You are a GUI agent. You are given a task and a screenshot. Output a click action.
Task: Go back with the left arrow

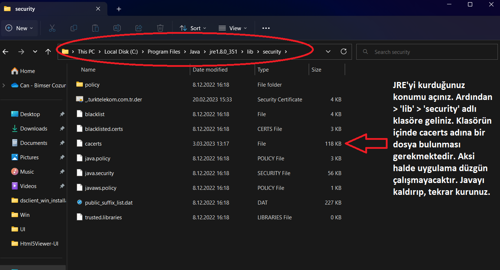(5, 52)
